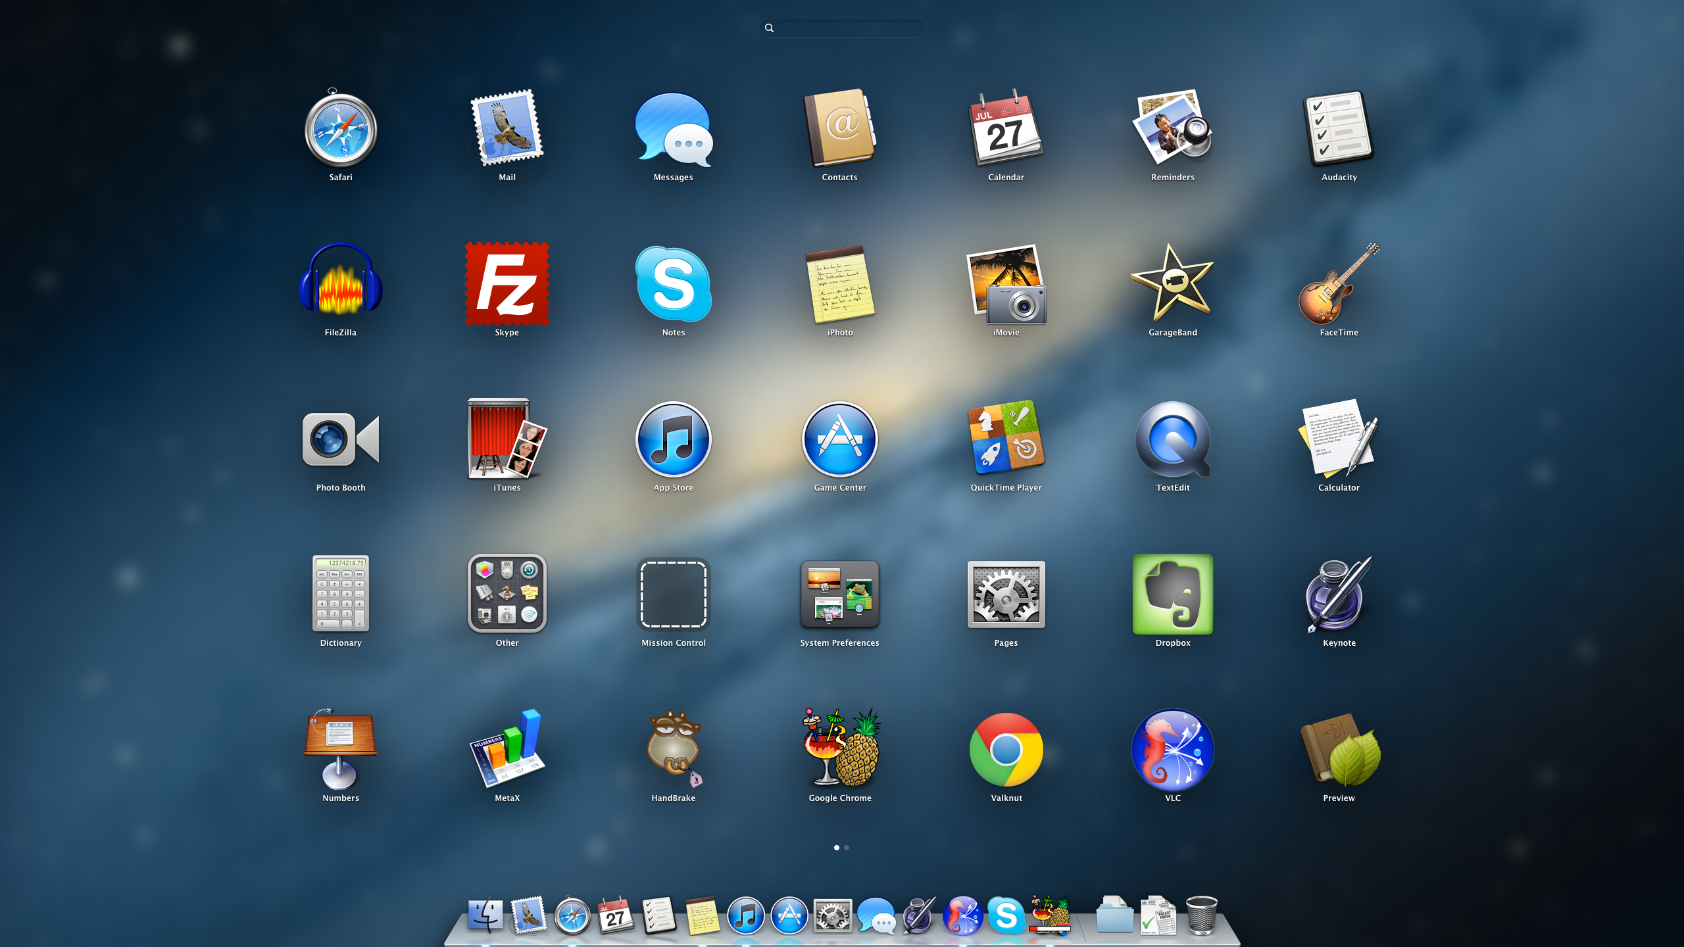Open the blue Q icon labeled TextEdit
The height and width of the screenshot is (947, 1684).
click(1173, 439)
